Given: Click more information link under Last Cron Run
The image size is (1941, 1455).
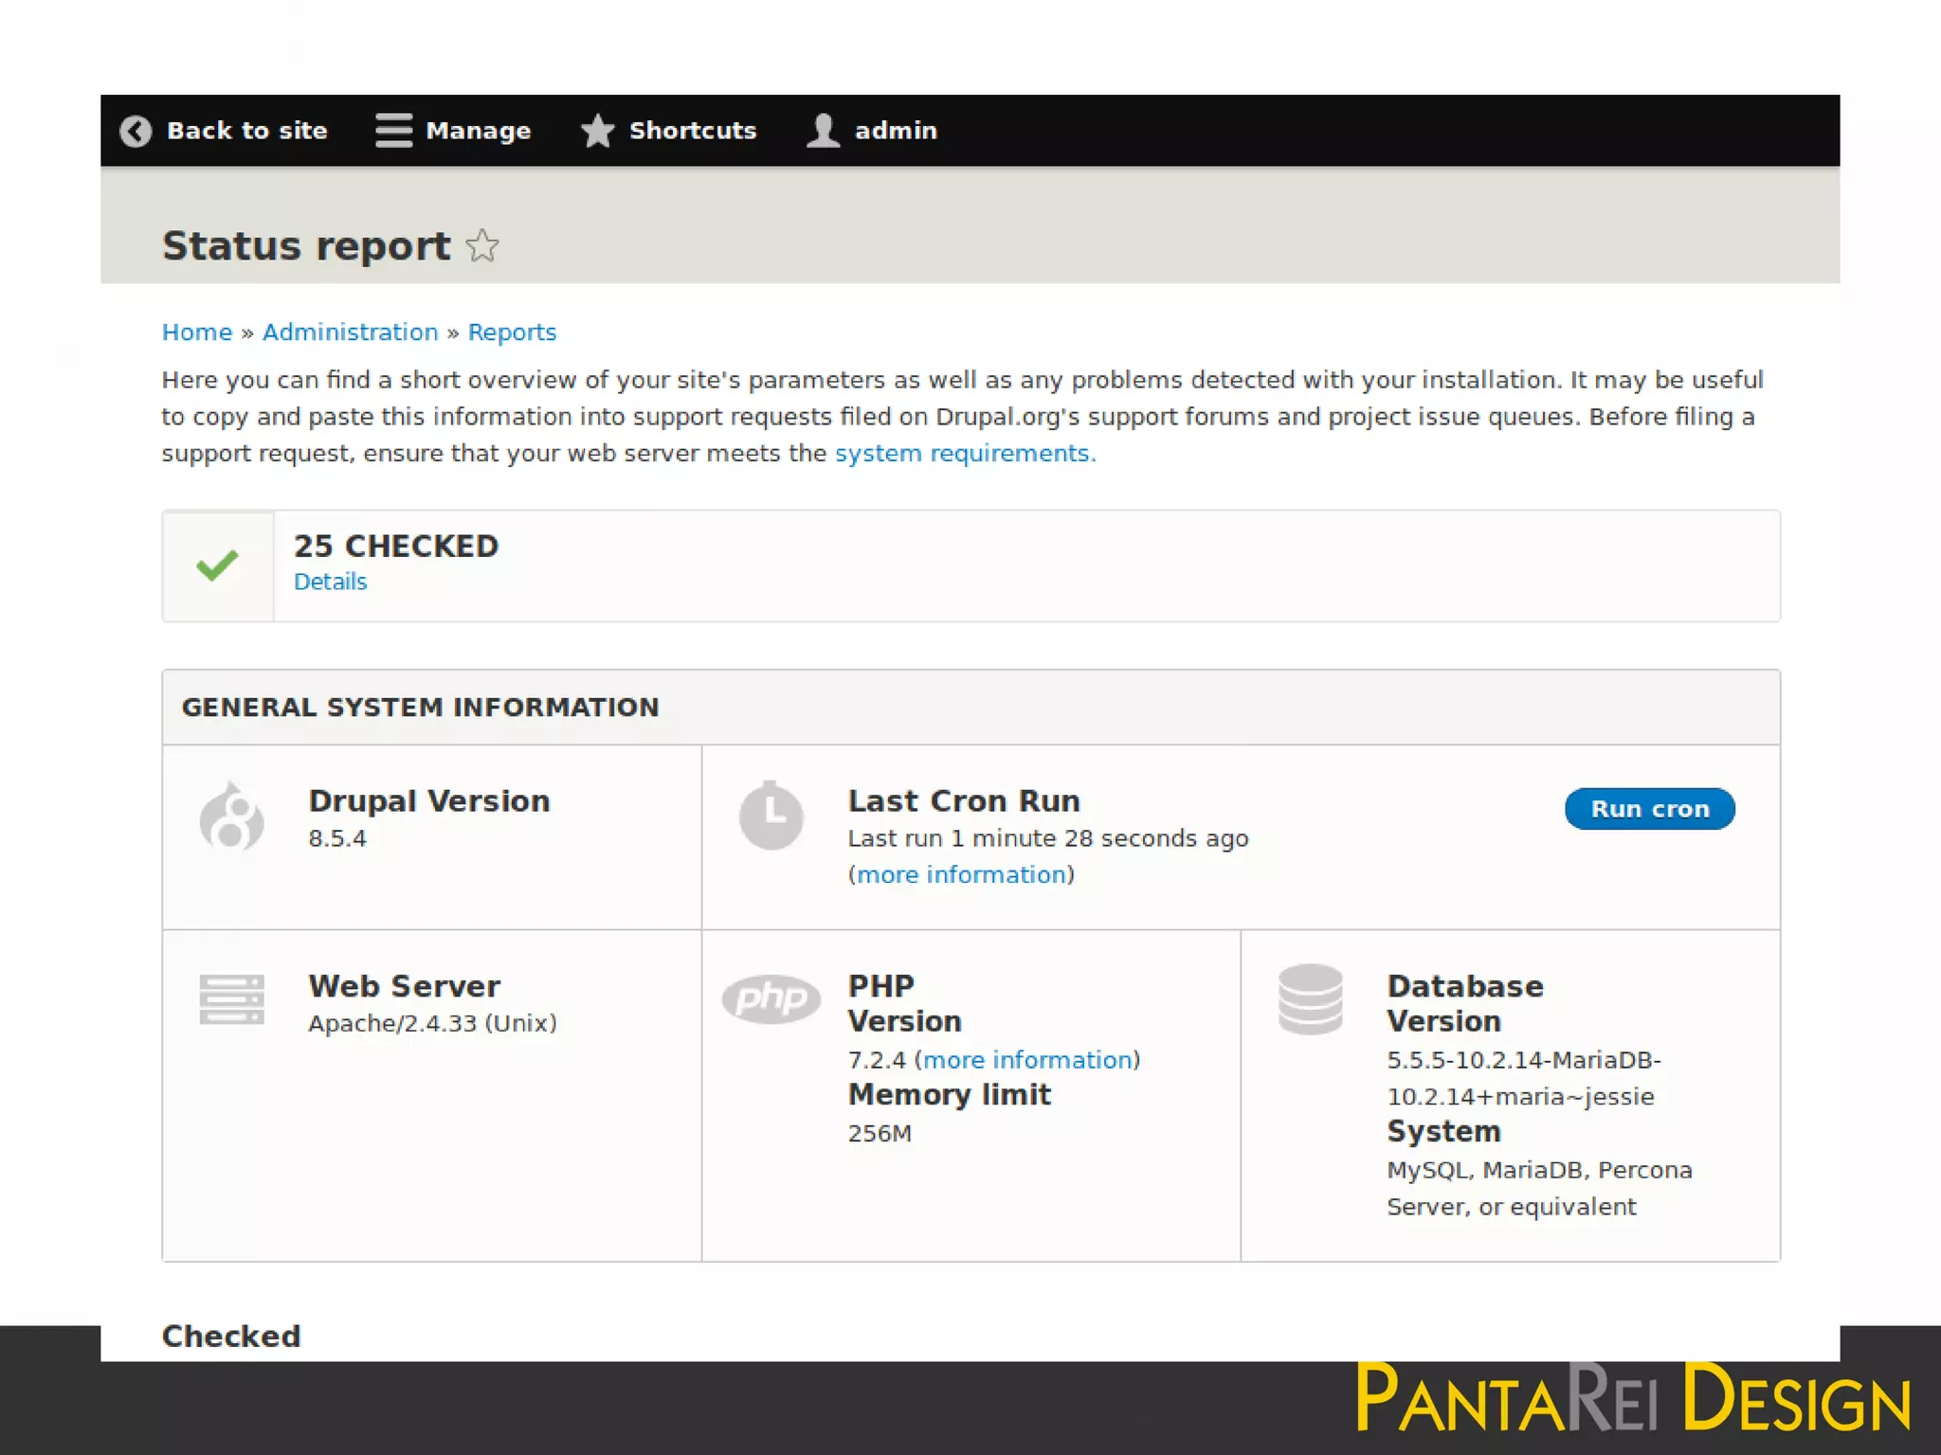Looking at the screenshot, I should (961, 874).
